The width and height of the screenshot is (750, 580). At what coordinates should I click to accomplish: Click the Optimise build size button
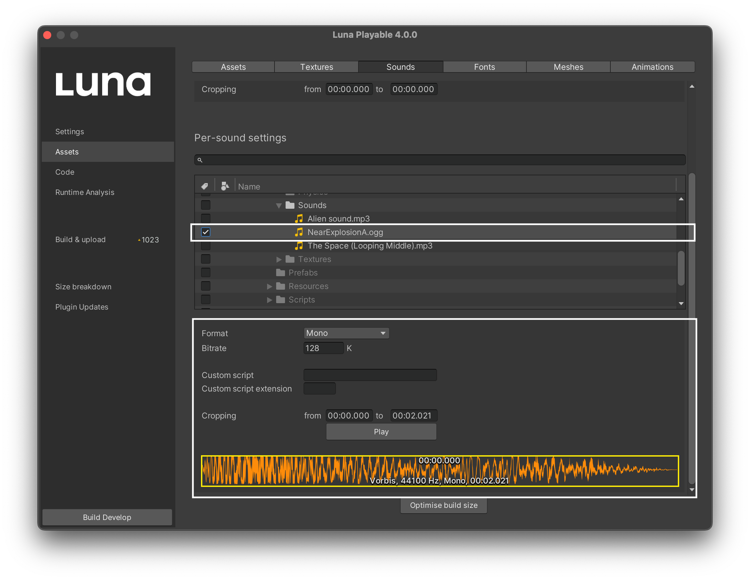point(444,505)
